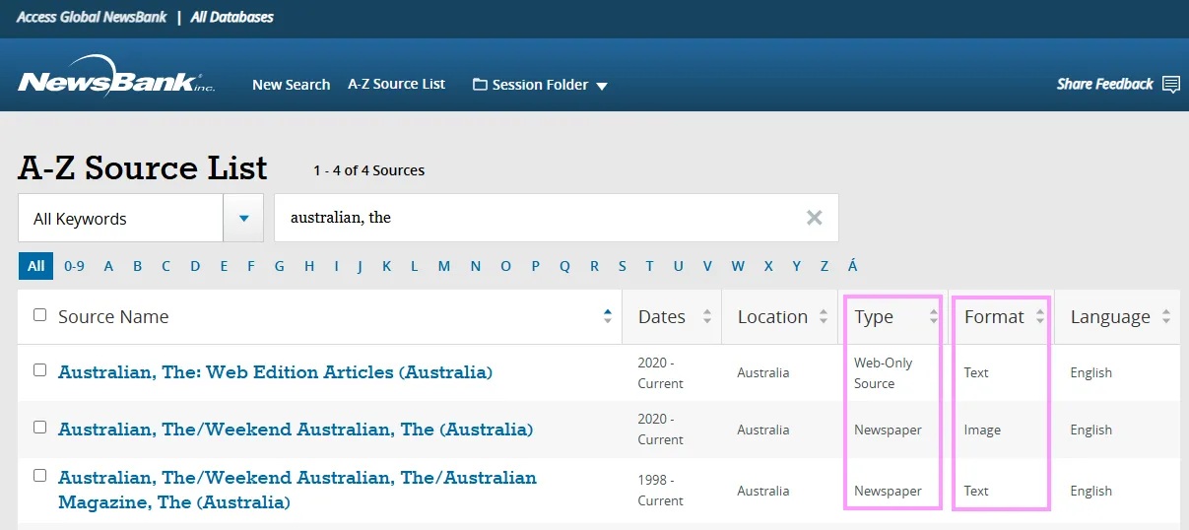Viewport: 1189px width, 530px height.
Task: Click the '1 - 4 of 4 Sources' count
Action: tap(369, 170)
